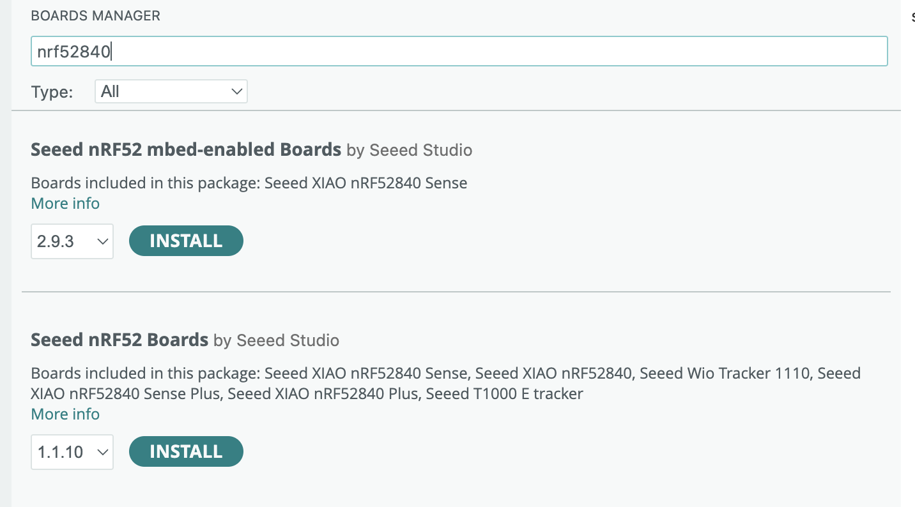Click "by Seeed Studio" next to nRF52 Boards title
Image resolution: width=915 pixels, height=507 pixels.
click(276, 341)
